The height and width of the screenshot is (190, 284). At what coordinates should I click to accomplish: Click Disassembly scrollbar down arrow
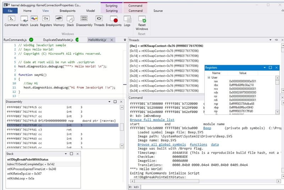122,146
